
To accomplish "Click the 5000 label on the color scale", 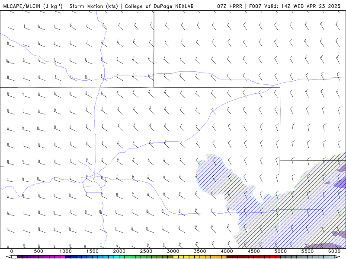I will click(x=281, y=251).
